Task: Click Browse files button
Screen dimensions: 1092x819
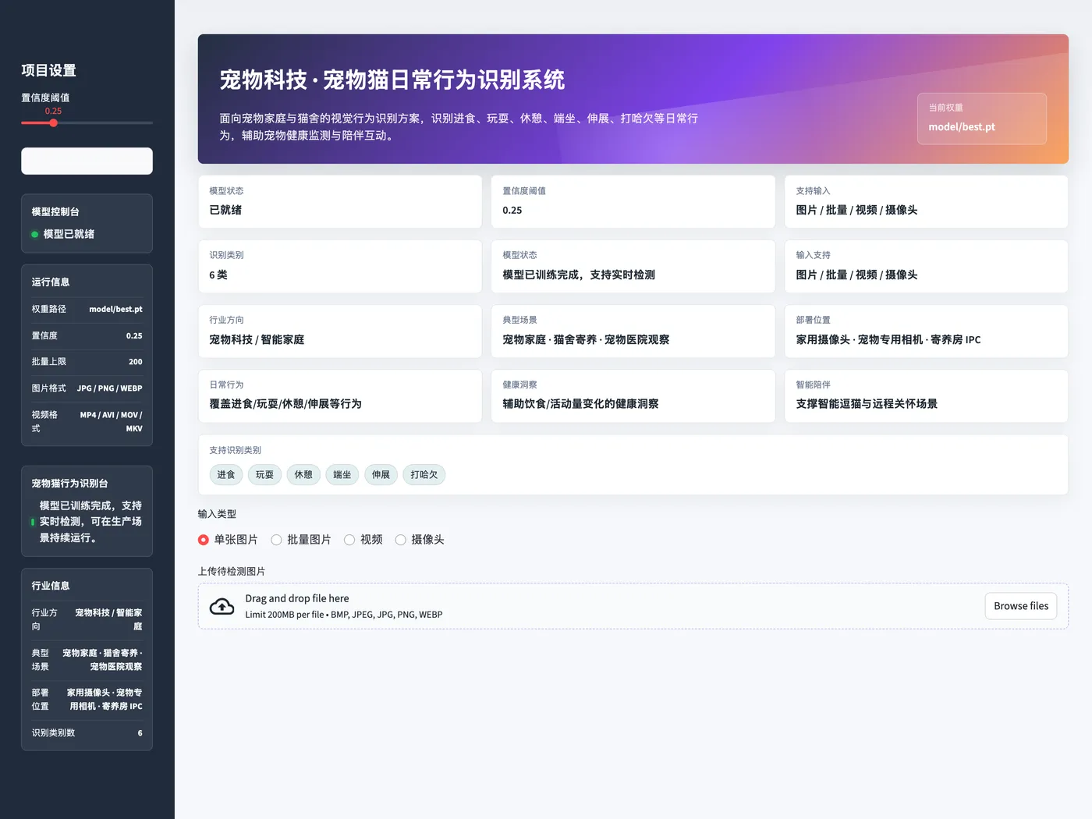Action: pyautogui.click(x=1021, y=606)
